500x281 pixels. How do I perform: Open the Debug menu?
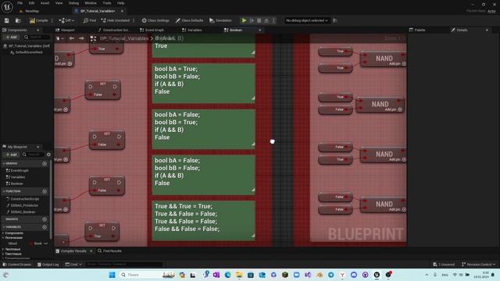(x=73, y=3)
